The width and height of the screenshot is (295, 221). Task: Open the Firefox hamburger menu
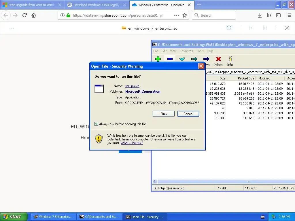(290, 15)
